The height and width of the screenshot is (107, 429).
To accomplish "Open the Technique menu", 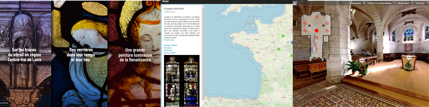I will (x=420, y=3).
